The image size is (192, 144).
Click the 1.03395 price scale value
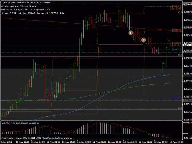[188, 81]
